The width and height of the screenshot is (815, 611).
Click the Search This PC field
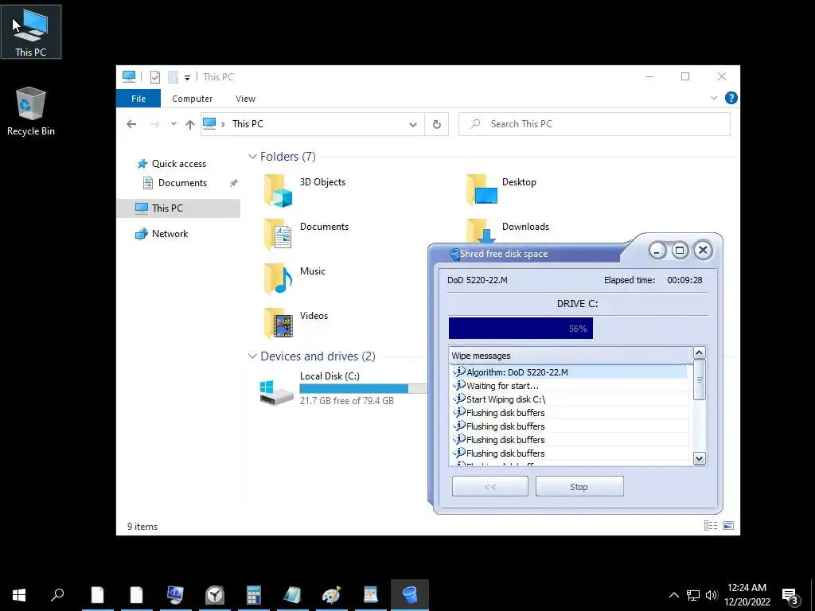click(x=594, y=124)
